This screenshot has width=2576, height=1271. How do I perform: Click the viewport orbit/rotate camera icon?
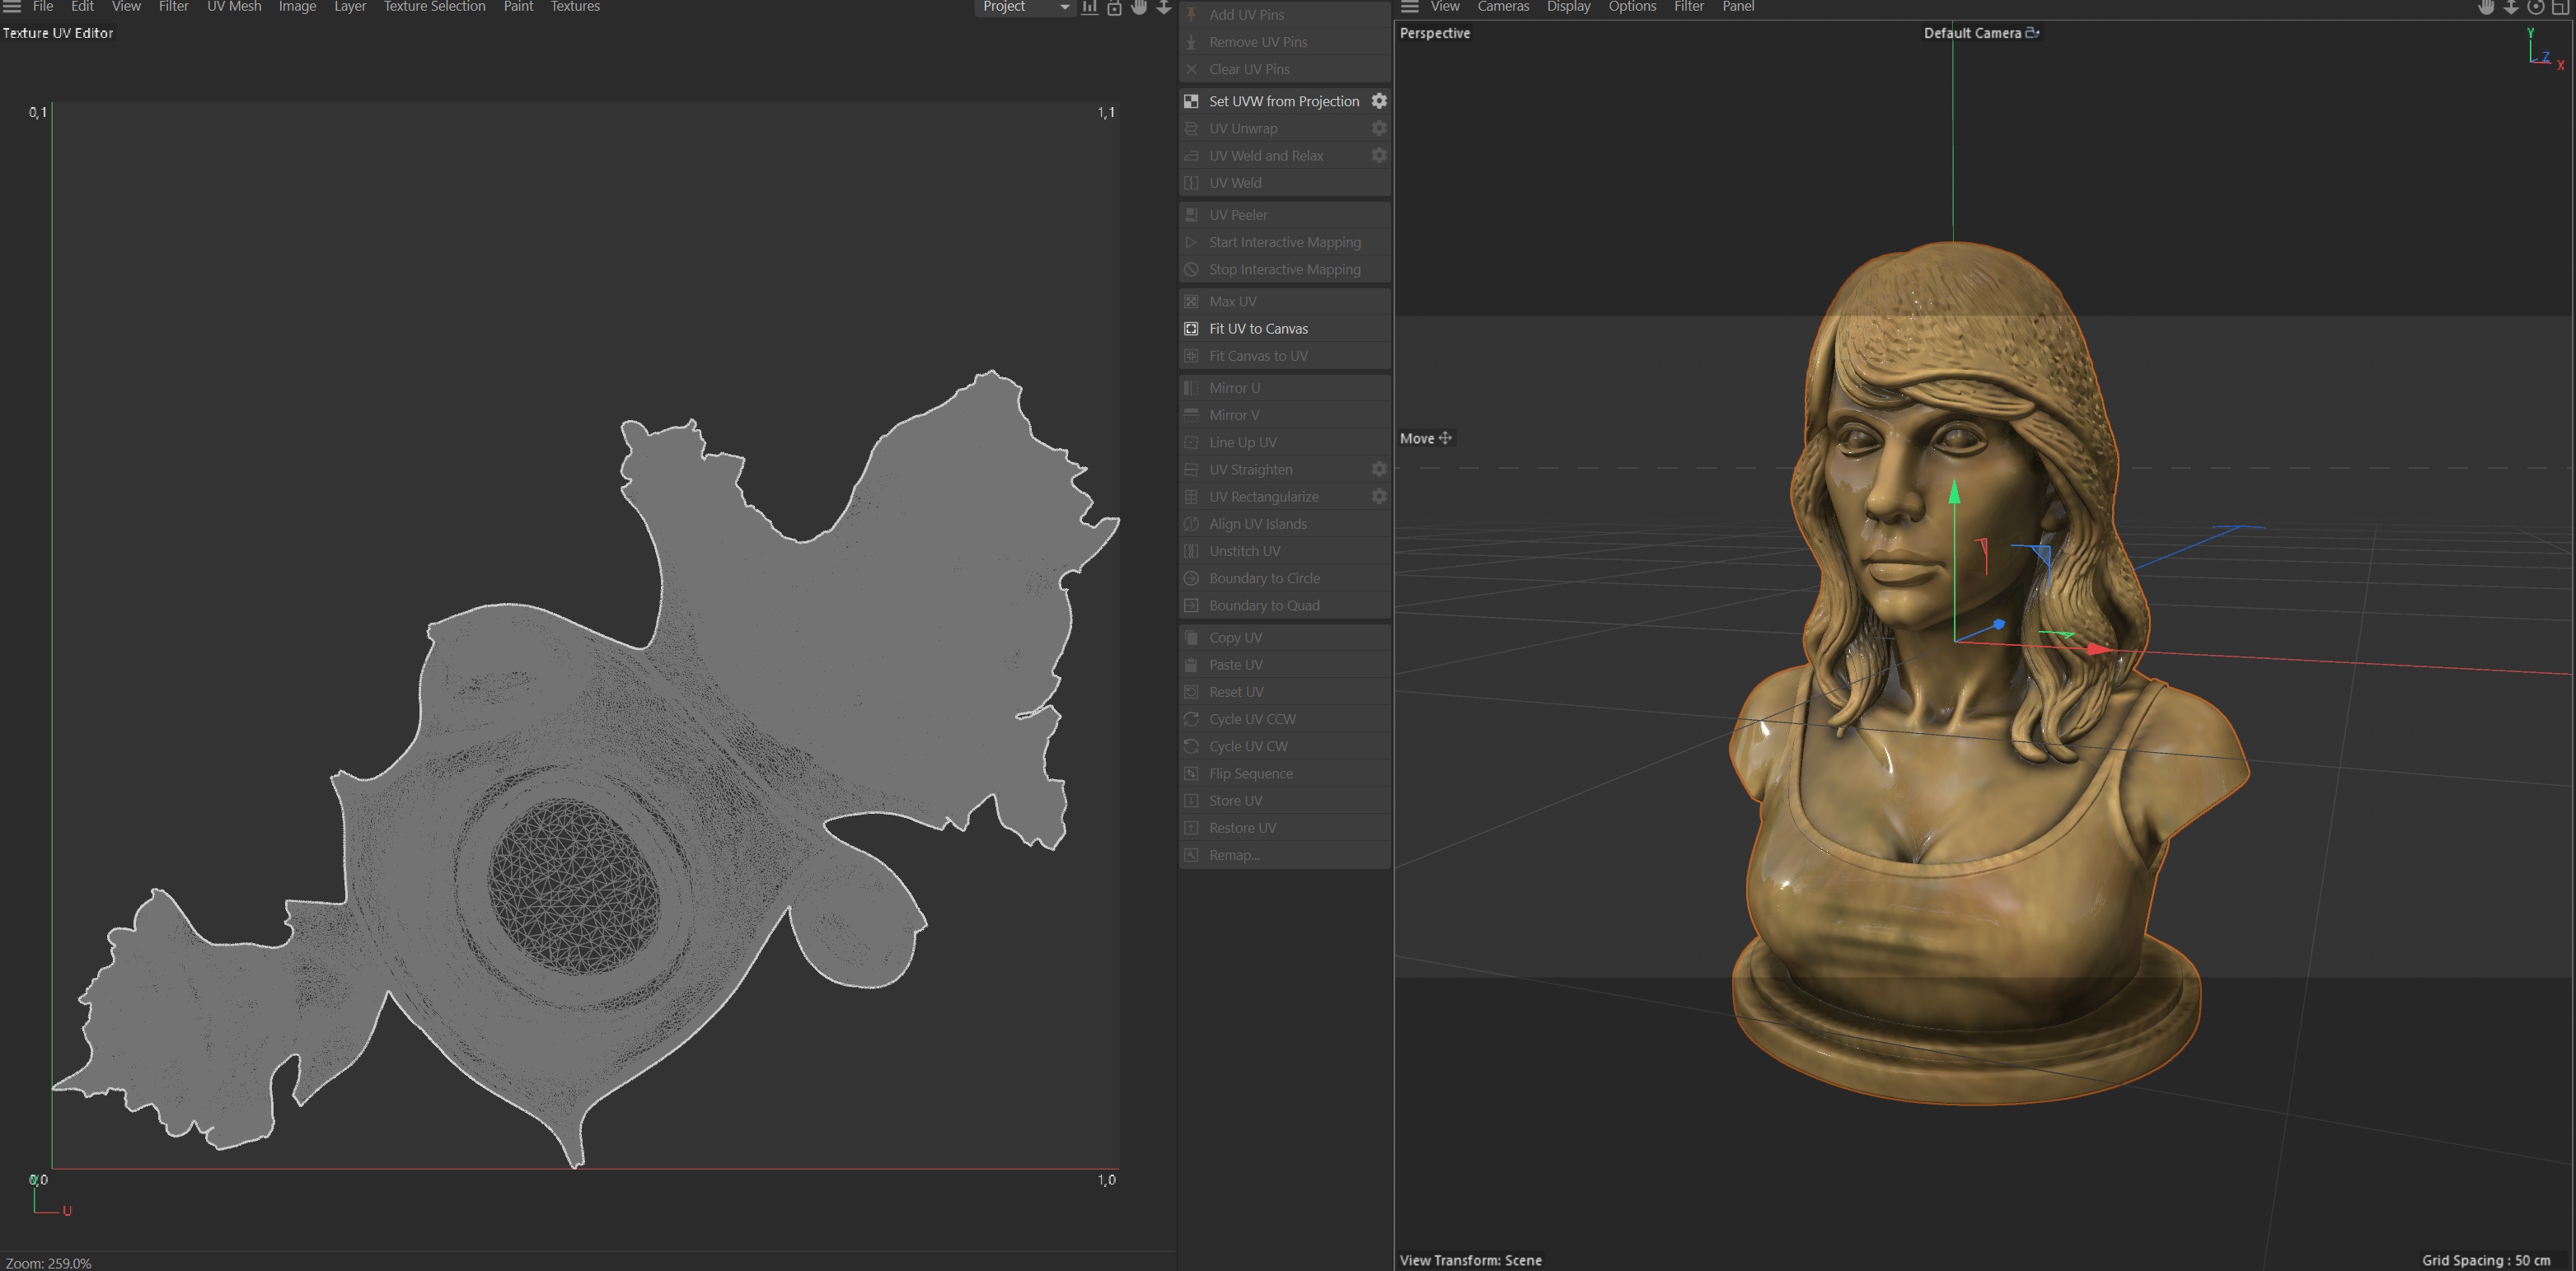pyautogui.click(x=2535, y=7)
